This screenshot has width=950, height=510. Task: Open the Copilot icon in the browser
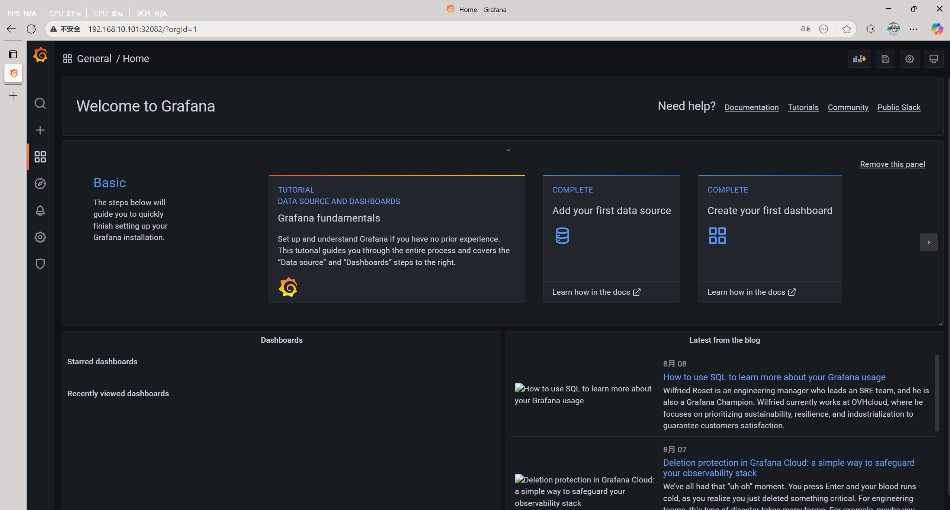937,29
